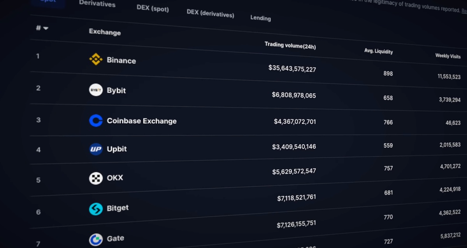This screenshot has height=248, width=467.
Task: Click Bitget weekly visits 4,224,918
Action: 450,189
